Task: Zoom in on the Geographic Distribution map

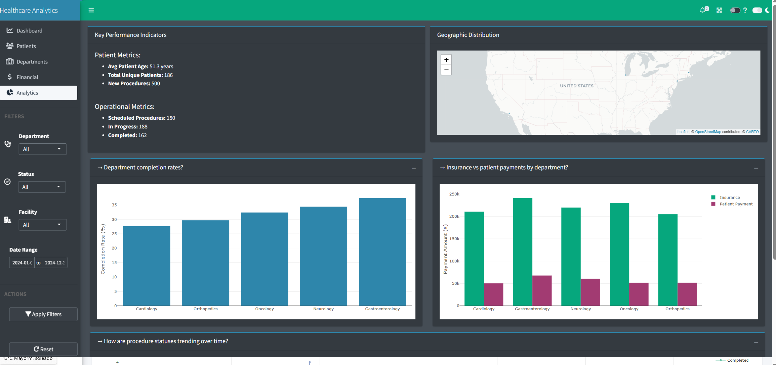Action: tap(446, 60)
